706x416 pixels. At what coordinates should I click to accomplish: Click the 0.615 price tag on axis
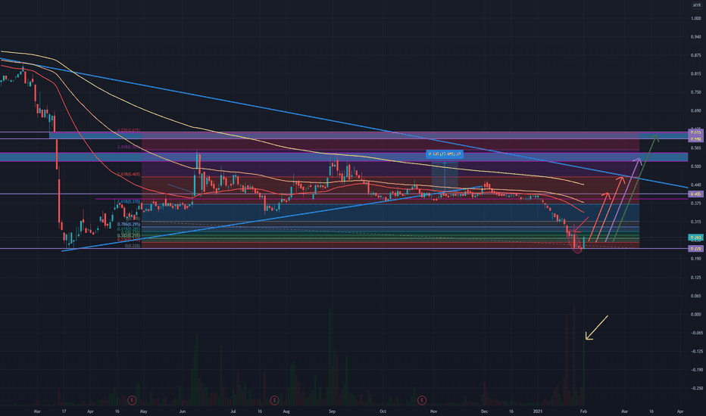[x=695, y=132]
